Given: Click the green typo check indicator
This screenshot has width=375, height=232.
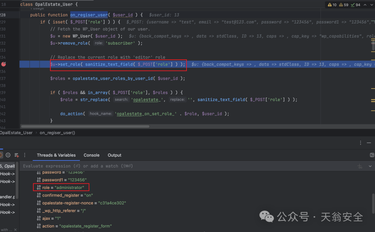Looking at the screenshot, I should [x=356, y=5].
